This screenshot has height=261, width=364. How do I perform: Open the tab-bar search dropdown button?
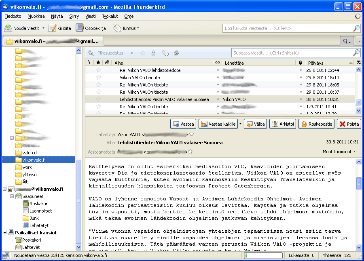[347, 41]
